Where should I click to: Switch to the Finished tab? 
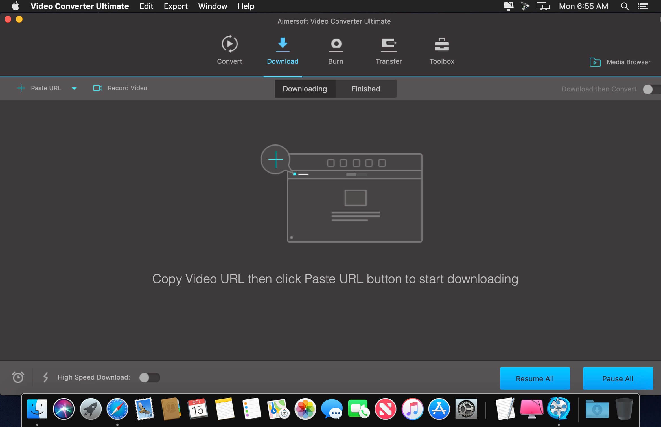click(x=366, y=89)
